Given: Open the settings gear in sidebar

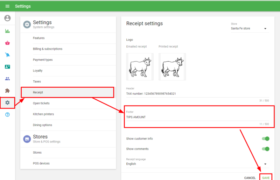Looking at the screenshot, I should tap(7, 102).
